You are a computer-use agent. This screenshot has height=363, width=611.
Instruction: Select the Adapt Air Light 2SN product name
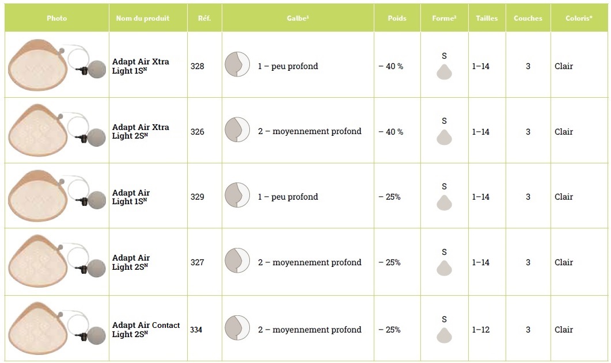(x=131, y=262)
